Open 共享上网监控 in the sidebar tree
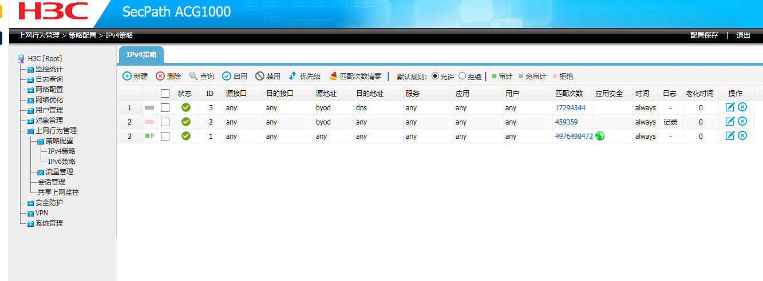The height and width of the screenshot is (281, 763). tap(58, 192)
